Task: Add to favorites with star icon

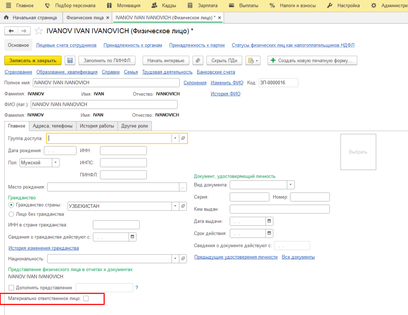Action: (x=39, y=31)
